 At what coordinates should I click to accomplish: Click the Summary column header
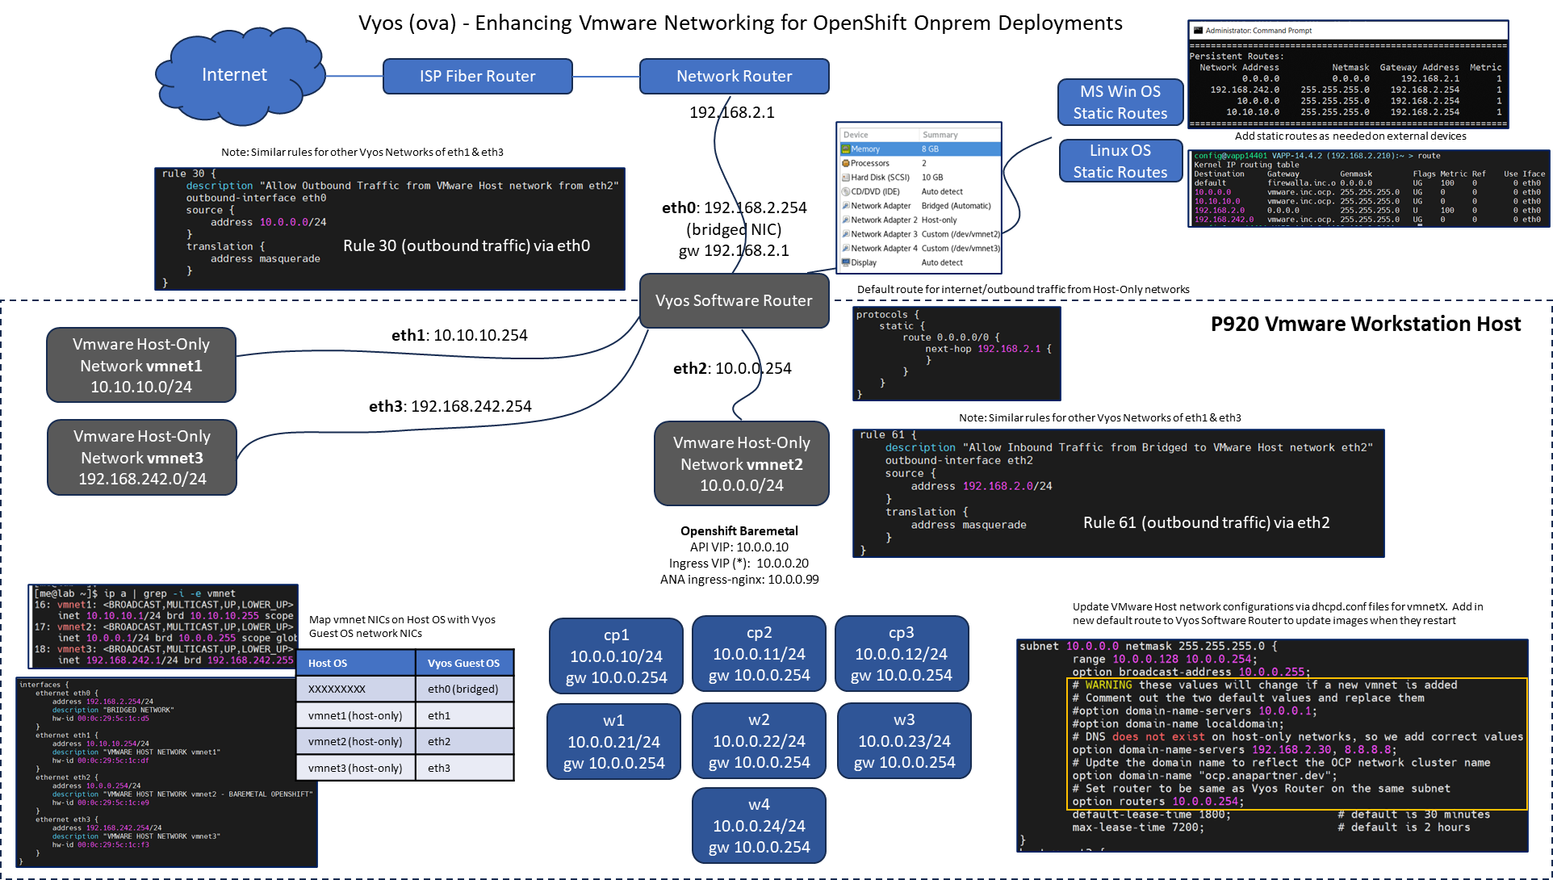(940, 135)
